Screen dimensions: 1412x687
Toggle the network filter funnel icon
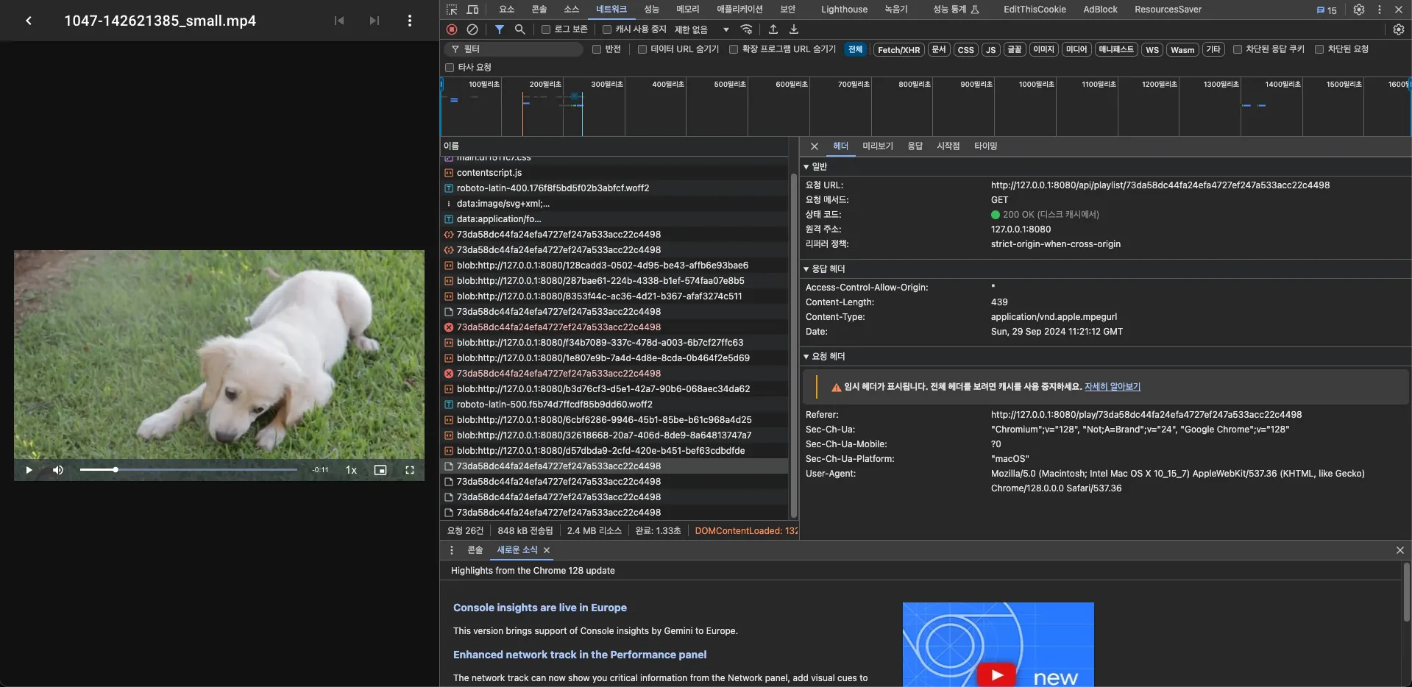(x=500, y=29)
